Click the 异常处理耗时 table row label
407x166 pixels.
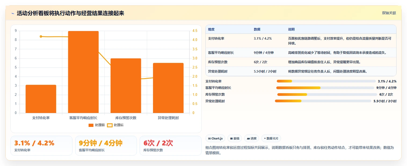[218, 71]
